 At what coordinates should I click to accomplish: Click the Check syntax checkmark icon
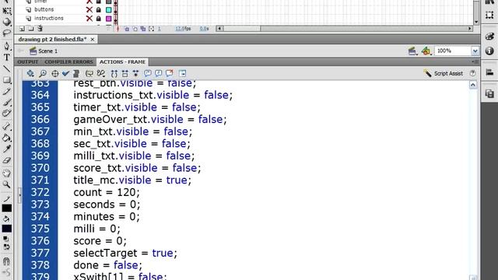(x=65, y=73)
